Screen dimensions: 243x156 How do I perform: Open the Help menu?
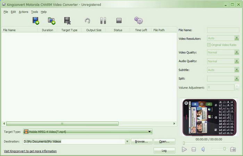[x=43, y=12]
